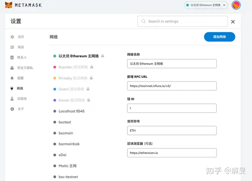Open General settings gear icon
The image size is (252, 181).
12,37
